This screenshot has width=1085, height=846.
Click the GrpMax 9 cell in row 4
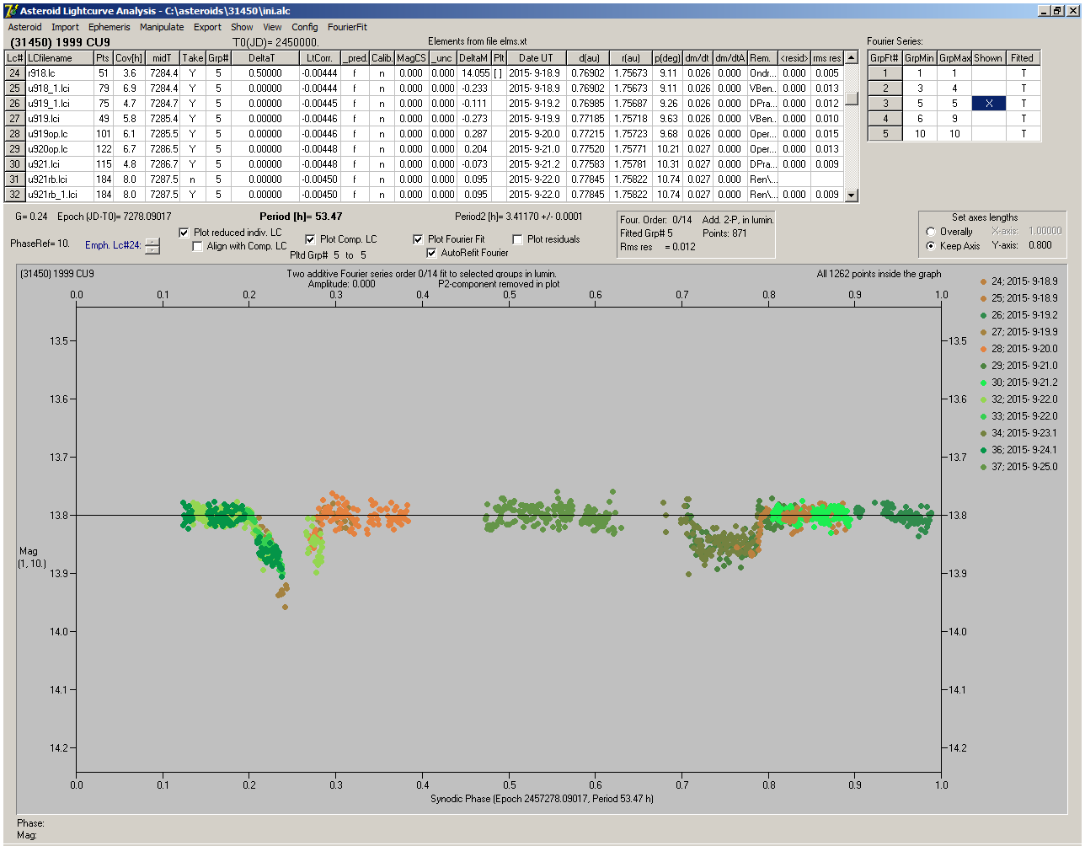tap(954, 119)
